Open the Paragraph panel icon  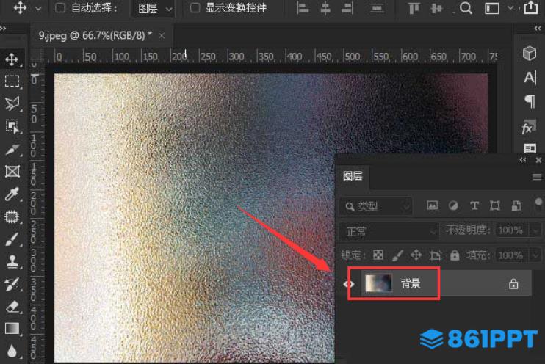pos(530,101)
